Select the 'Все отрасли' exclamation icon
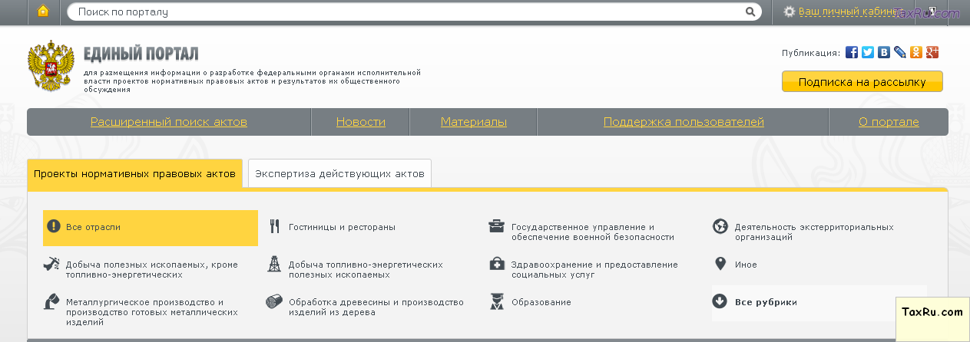The width and height of the screenshot is (970, 342). tap(53, 226)
